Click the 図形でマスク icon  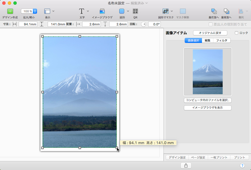coord(165,11)
